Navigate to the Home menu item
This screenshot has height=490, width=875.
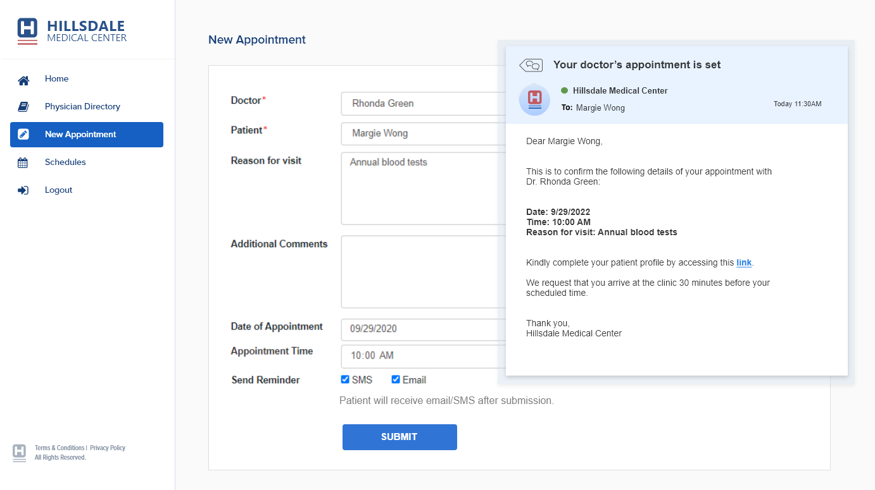pos(56,78)
